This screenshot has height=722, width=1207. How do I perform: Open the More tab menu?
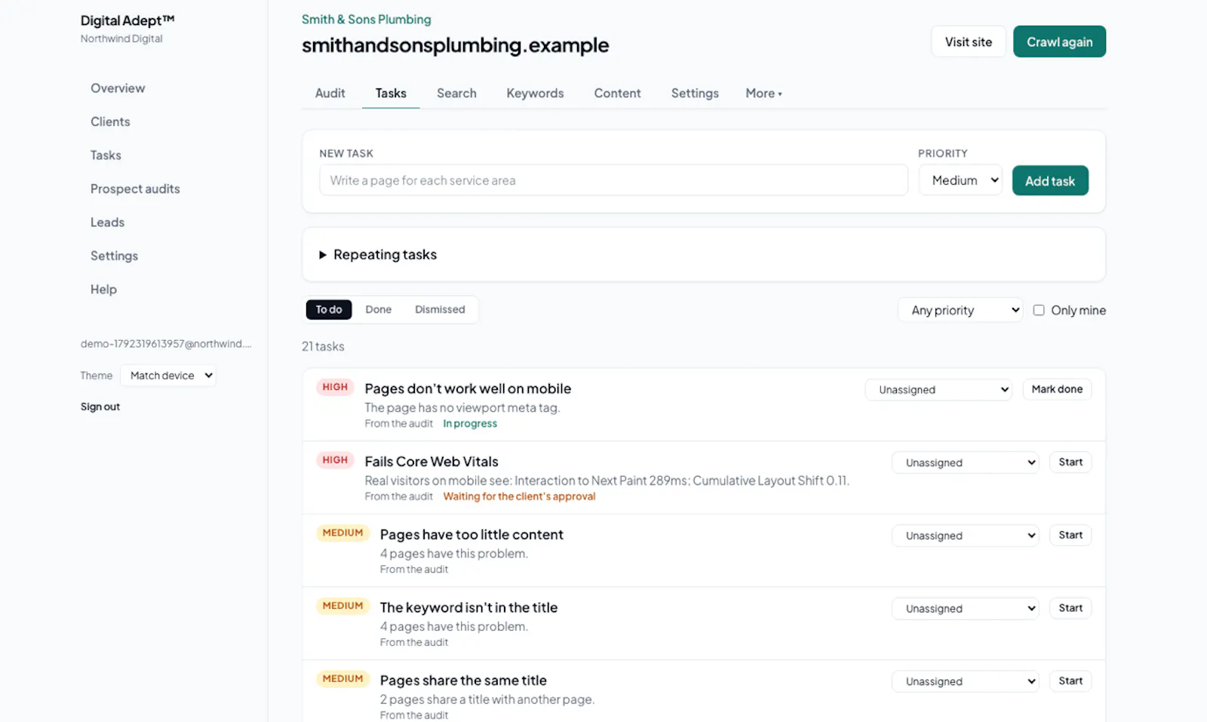[763, 94]
